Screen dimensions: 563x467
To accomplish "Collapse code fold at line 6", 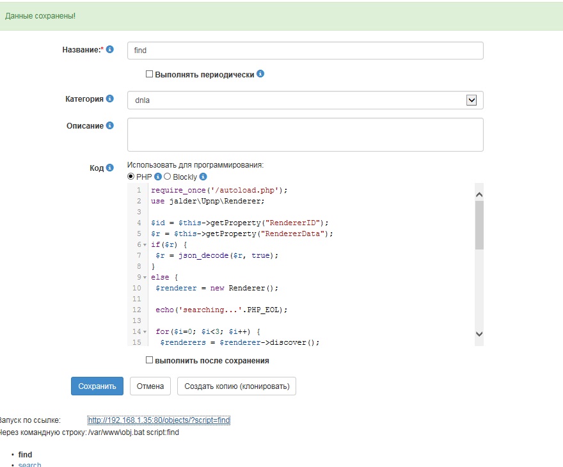I will pos(146,245).
